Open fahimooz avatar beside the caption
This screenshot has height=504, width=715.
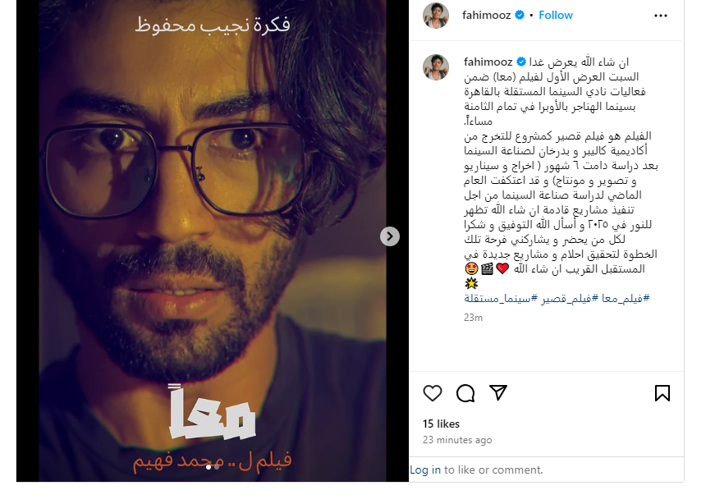point(436,66)
